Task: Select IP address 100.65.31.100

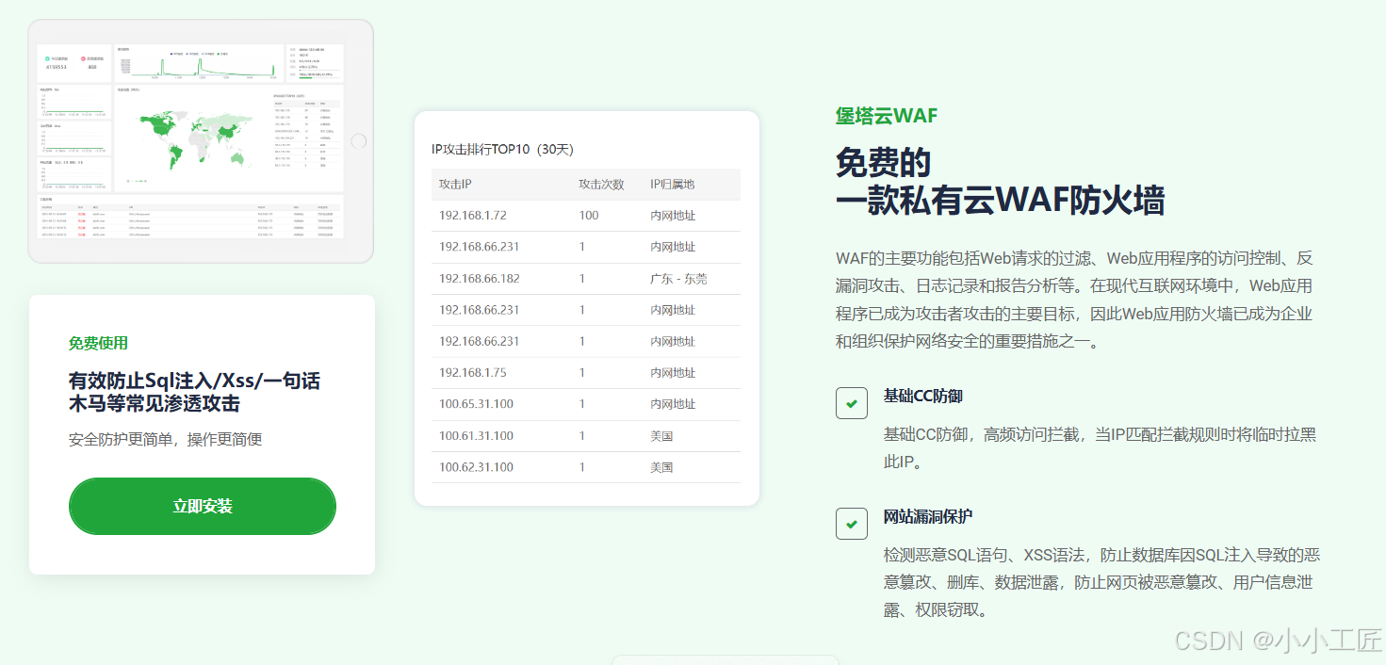Action: click(x=476, y=404)
